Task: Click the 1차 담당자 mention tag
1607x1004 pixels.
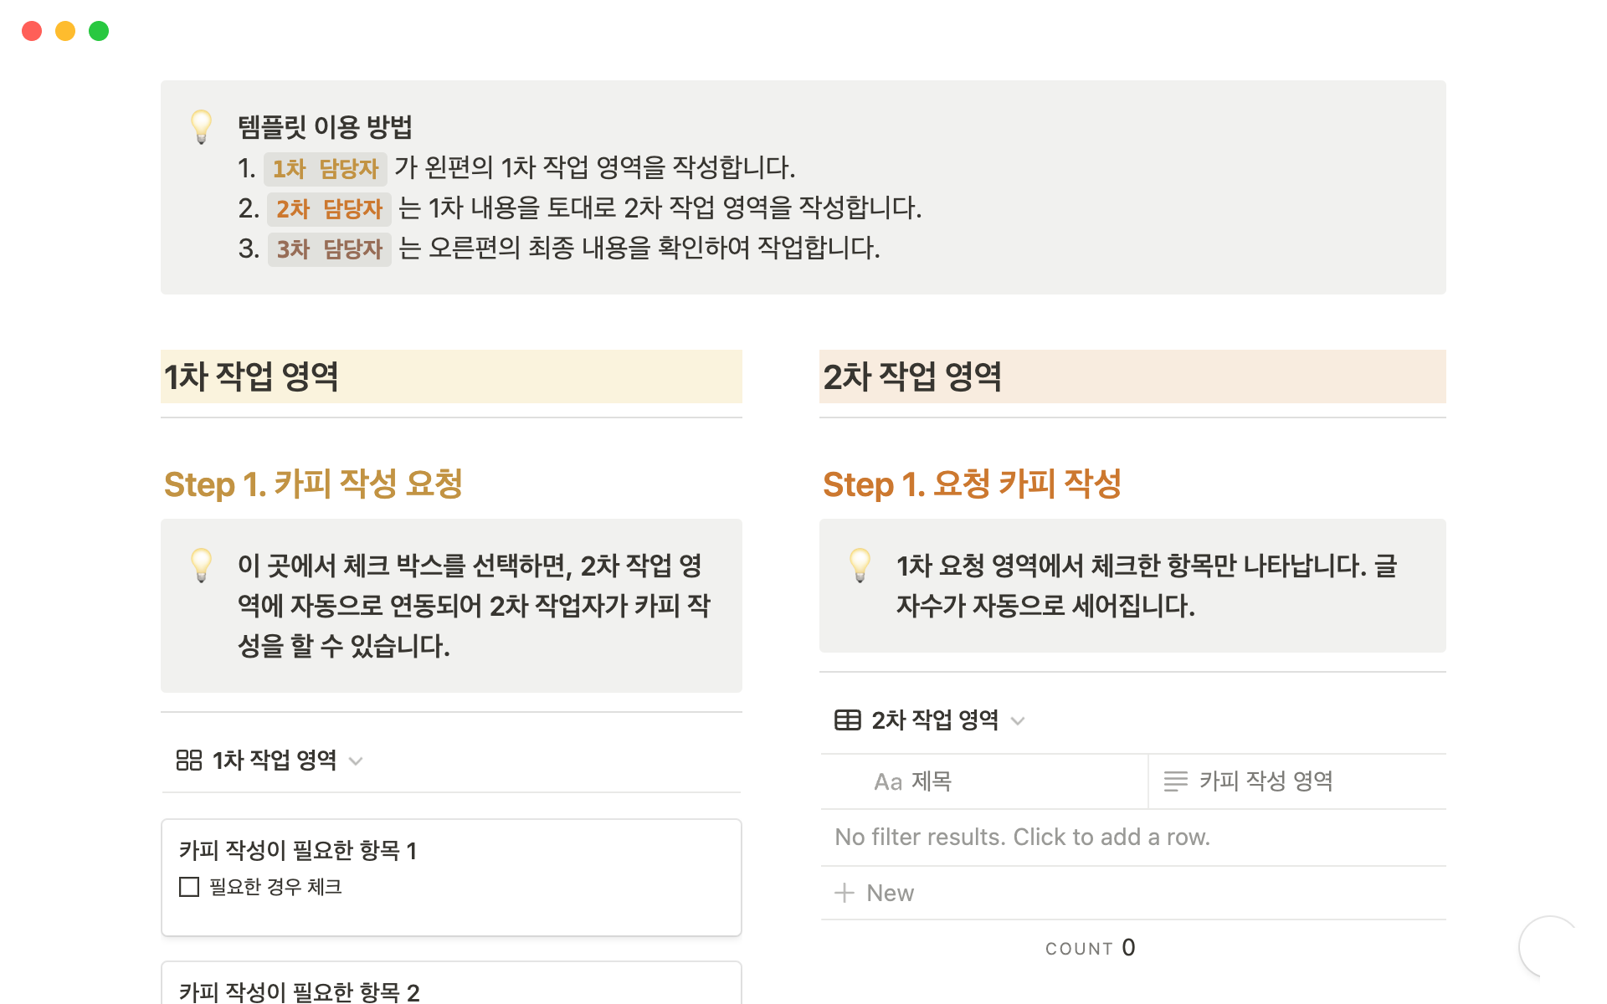Action: [326, 168]
